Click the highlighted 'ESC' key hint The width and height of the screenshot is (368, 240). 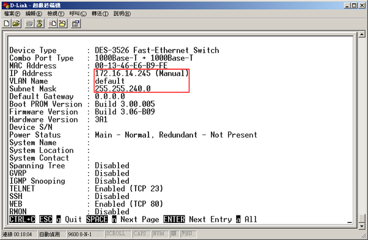tap(45, 219)
